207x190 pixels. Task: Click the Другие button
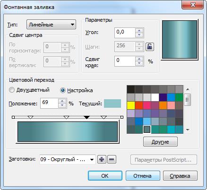pos(160,142)
